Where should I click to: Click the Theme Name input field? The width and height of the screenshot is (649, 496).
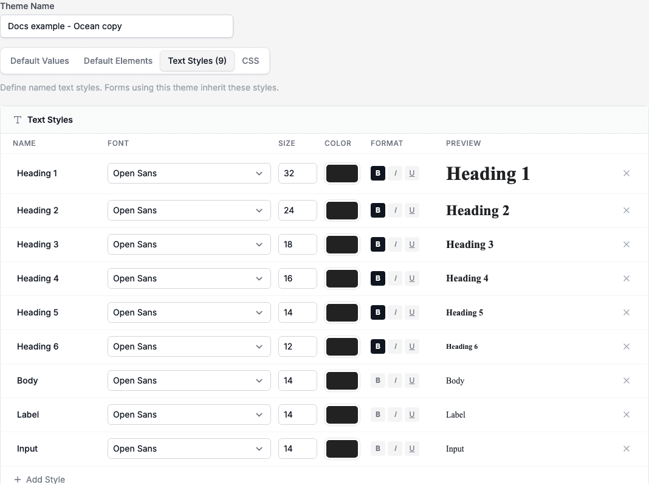117,26
